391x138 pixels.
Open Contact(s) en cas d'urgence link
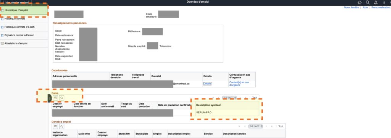pos(239,84)
